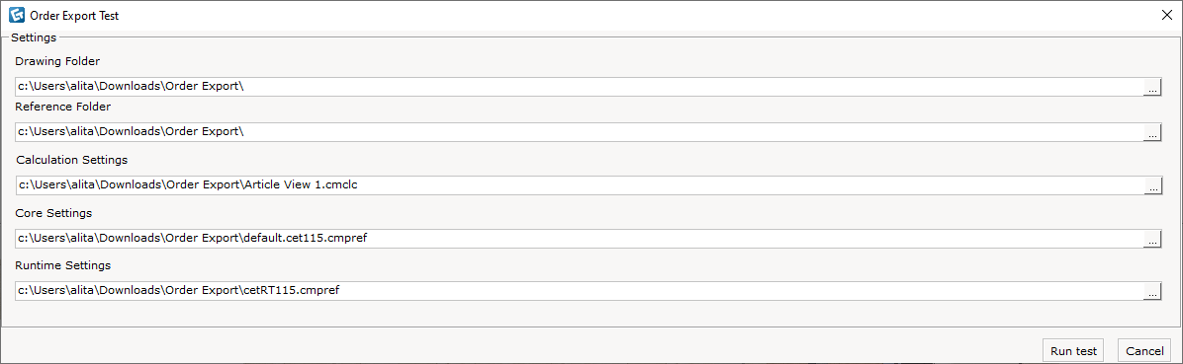1183x364 pixels.
Task: Browse for the Calculation Settings file
Action: point(1152,186)
